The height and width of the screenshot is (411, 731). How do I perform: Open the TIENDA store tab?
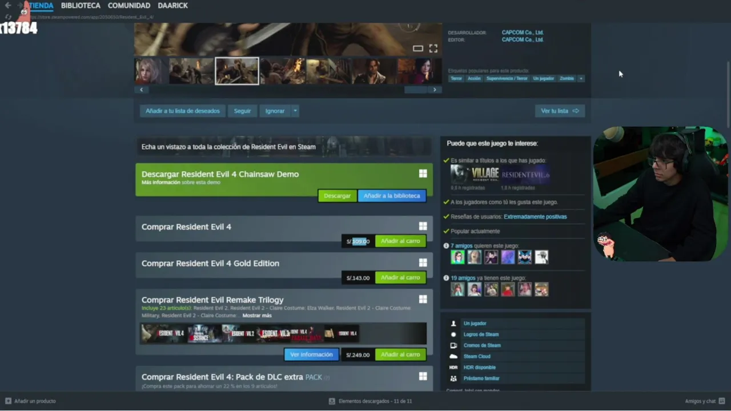click(x=41, y=5)
